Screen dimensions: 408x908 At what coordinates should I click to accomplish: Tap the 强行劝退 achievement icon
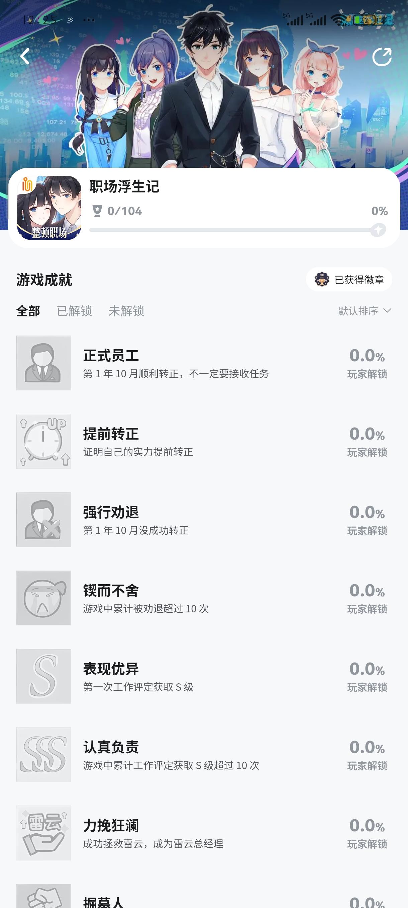tap(43, 519)
